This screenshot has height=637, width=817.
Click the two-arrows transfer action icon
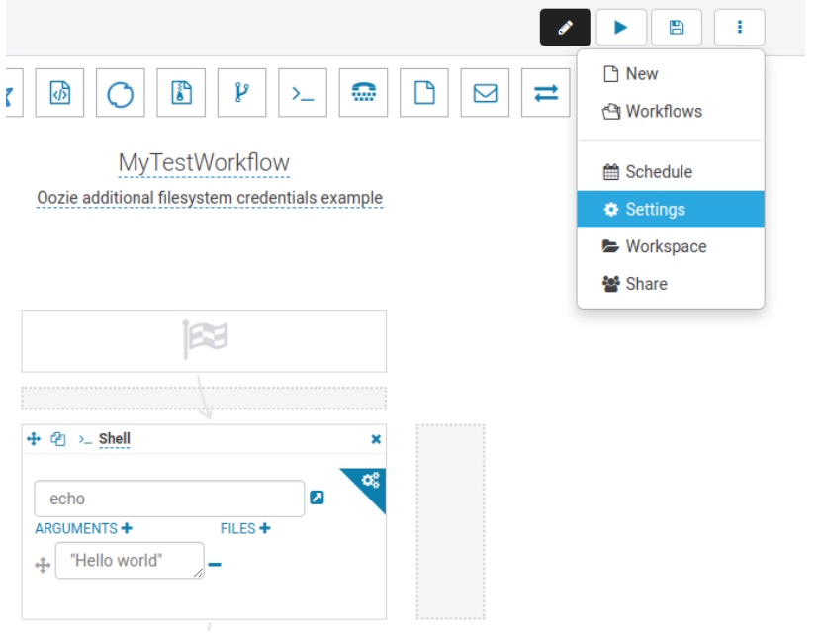545,93
